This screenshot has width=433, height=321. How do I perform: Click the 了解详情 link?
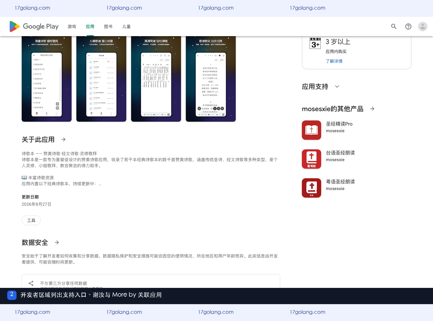334,61
